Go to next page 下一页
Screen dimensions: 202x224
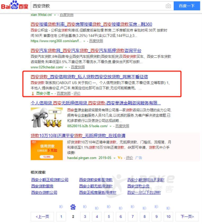click(187, 216)
